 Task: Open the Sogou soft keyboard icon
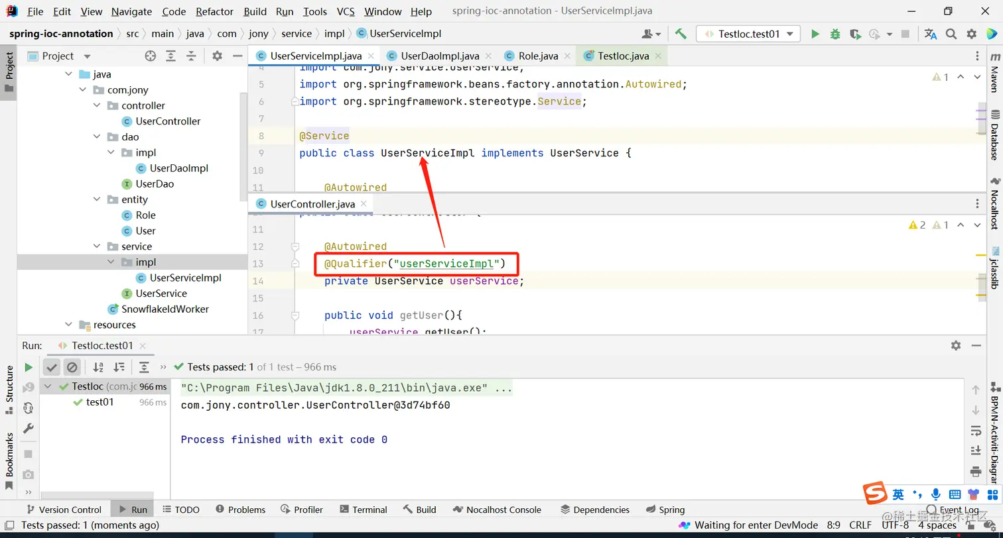coord(955,494)
